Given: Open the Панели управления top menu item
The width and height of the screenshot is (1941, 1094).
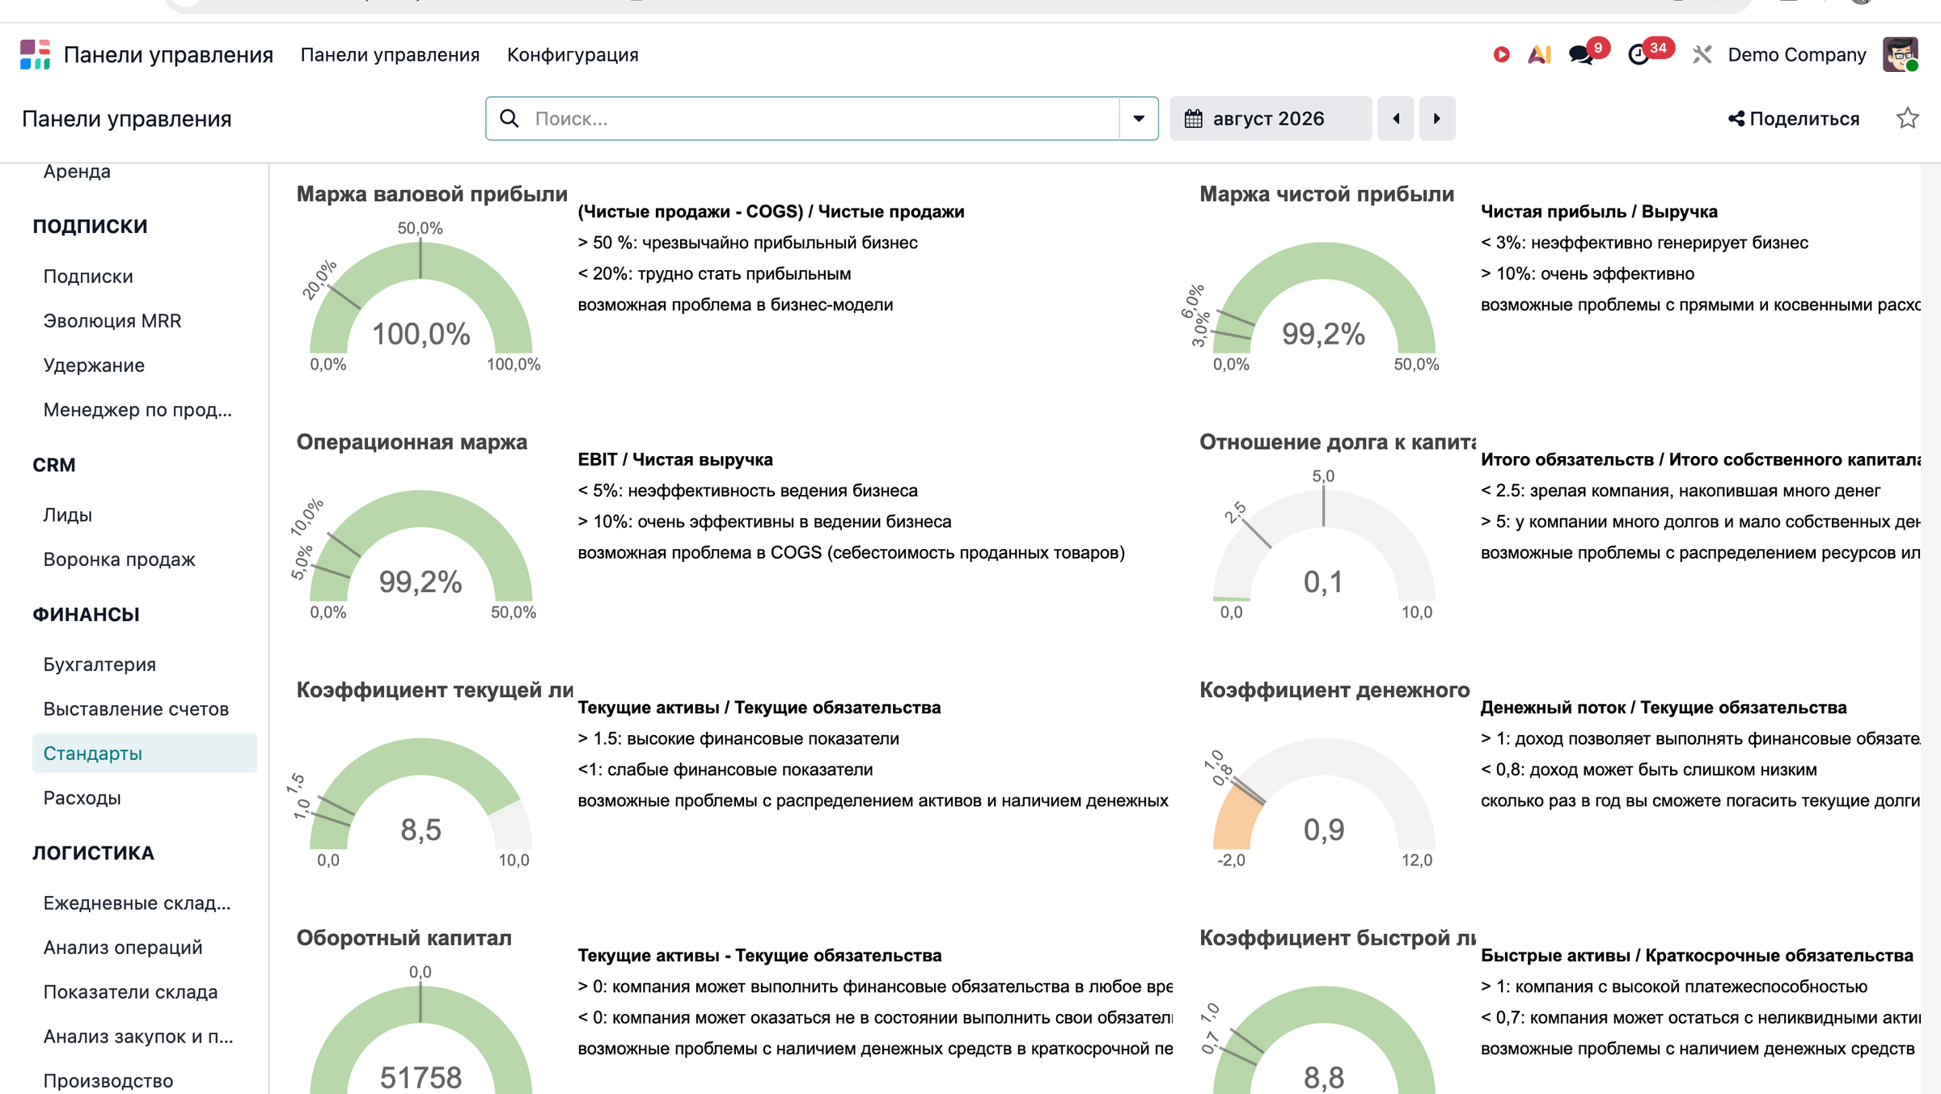Looking at the screenshot, I should pos(390,54).
